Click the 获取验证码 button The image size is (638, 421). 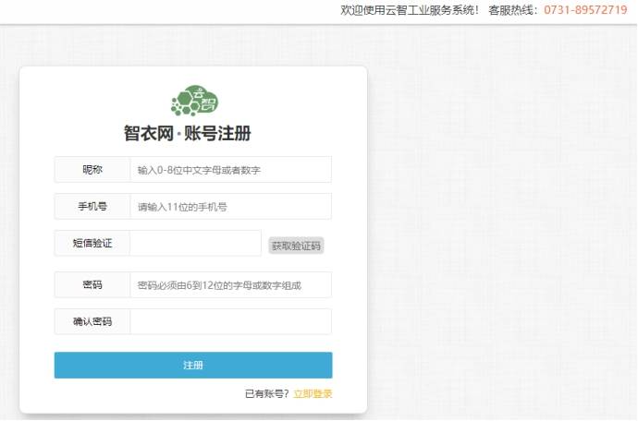[x=296, y=246]
